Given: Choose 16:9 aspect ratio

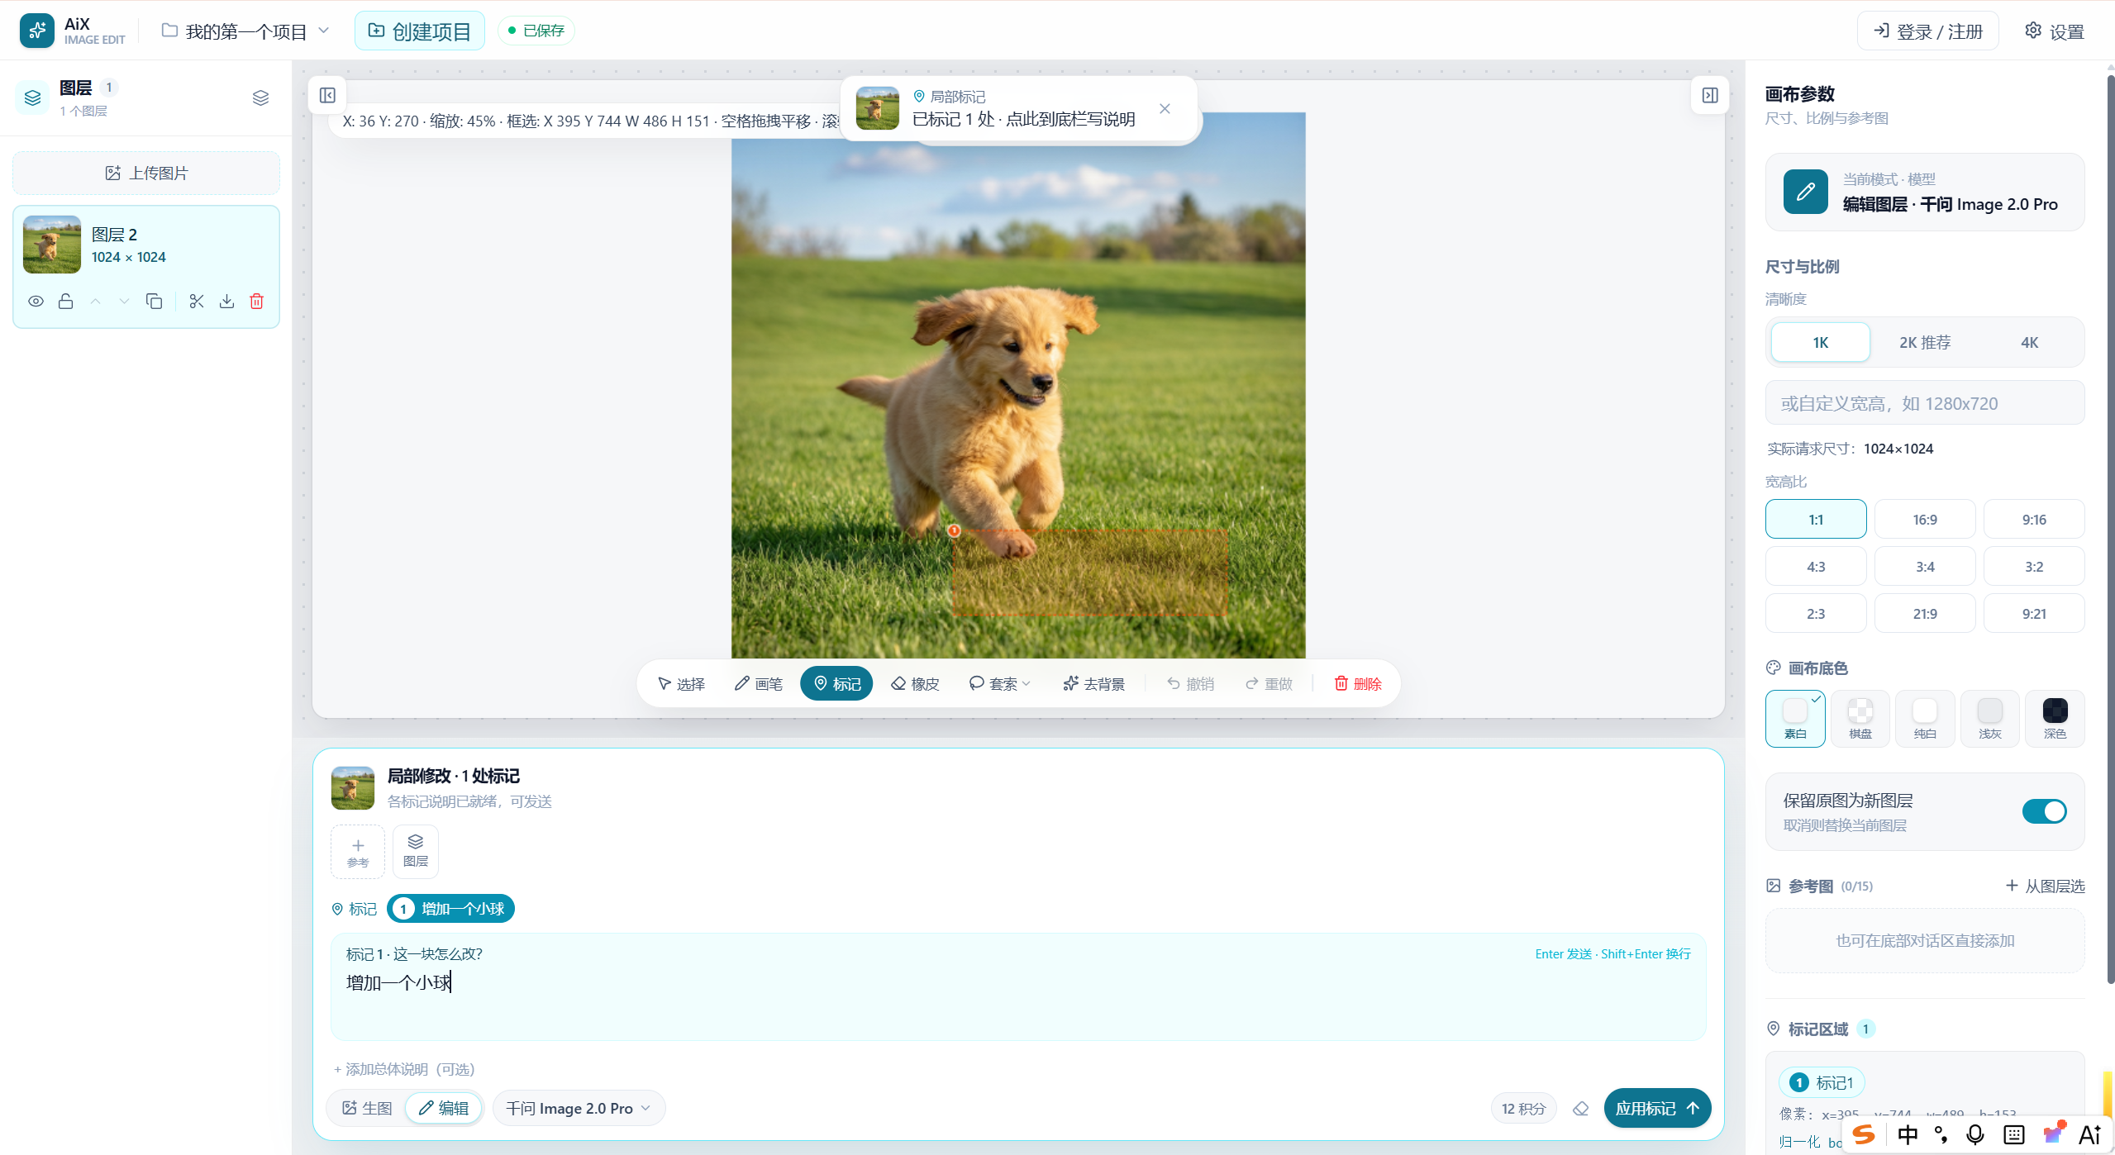Looking at the screenshot, I should 1925,520.
